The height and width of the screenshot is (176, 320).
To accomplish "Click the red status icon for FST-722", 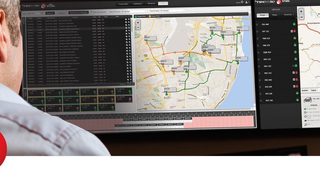I will pyautogui.click(x=295, y=31).
